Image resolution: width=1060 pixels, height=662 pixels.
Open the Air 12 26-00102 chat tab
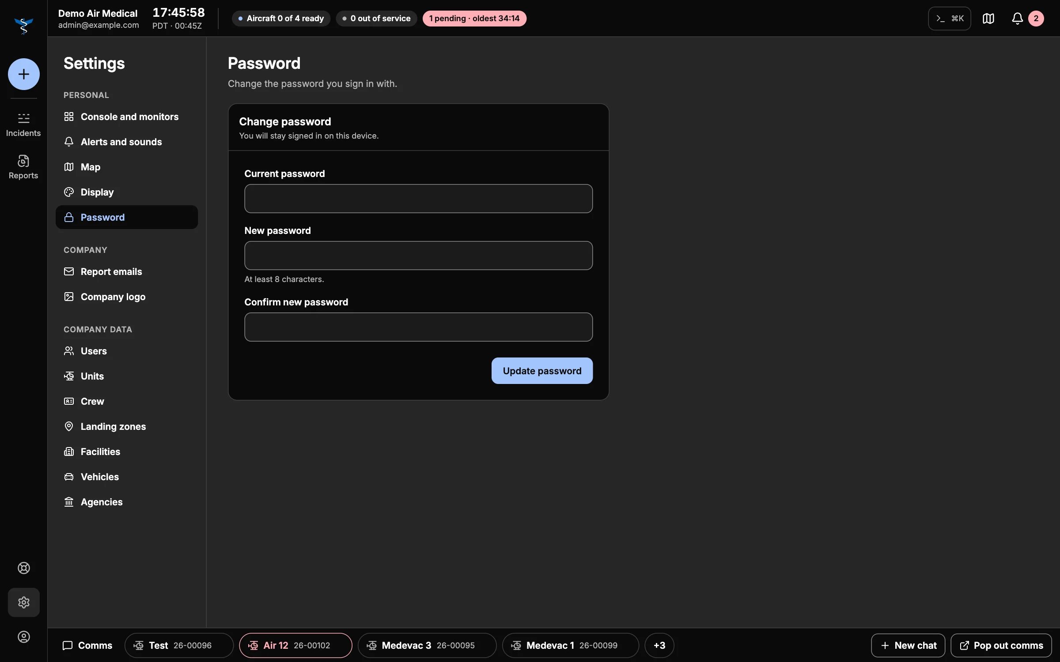tap(295, 645)
